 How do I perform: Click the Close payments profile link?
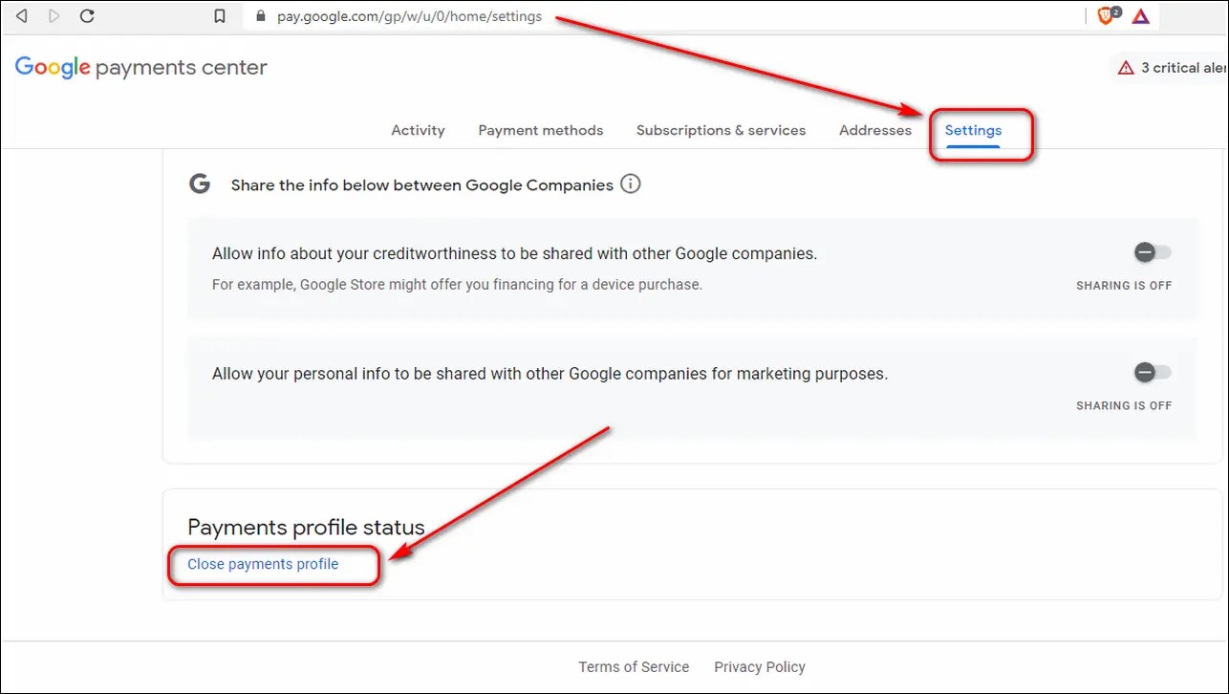click(x=263, y=564)
